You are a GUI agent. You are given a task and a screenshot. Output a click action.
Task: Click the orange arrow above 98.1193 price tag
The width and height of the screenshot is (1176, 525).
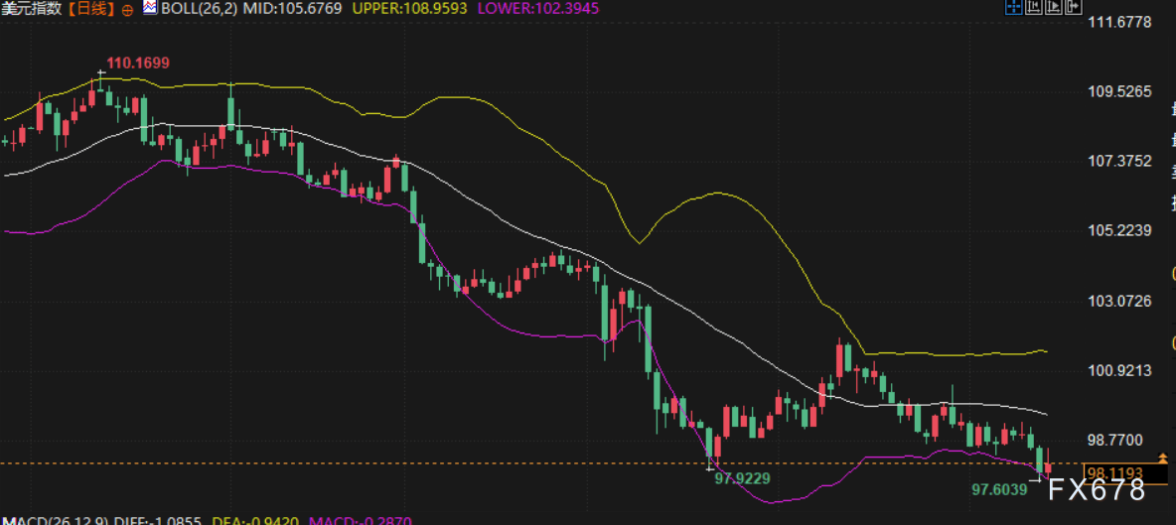[x=1164, y=457]
